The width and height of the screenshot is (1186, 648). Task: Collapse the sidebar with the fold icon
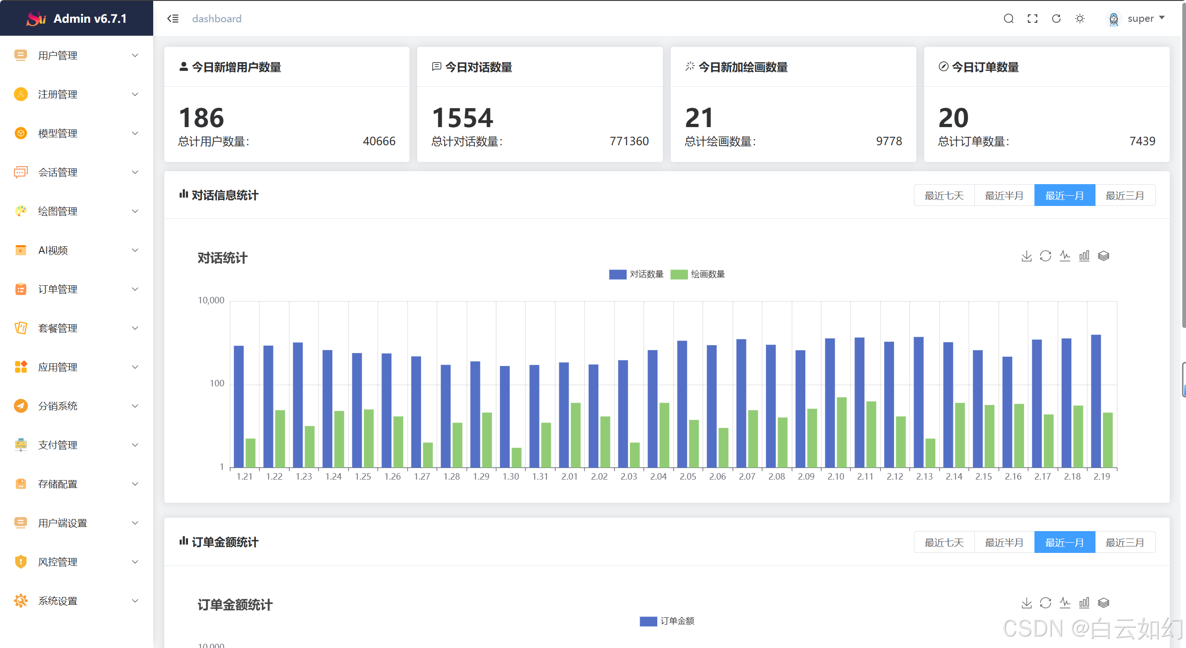173,19
